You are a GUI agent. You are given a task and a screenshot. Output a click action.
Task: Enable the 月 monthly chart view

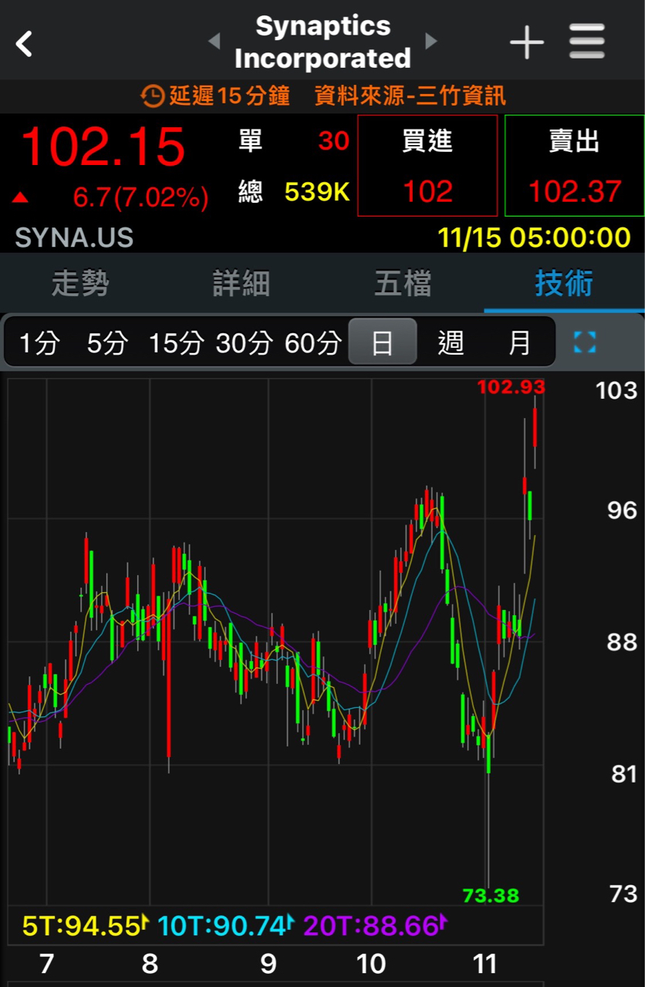pyautogui.click(x=518, y=342)
